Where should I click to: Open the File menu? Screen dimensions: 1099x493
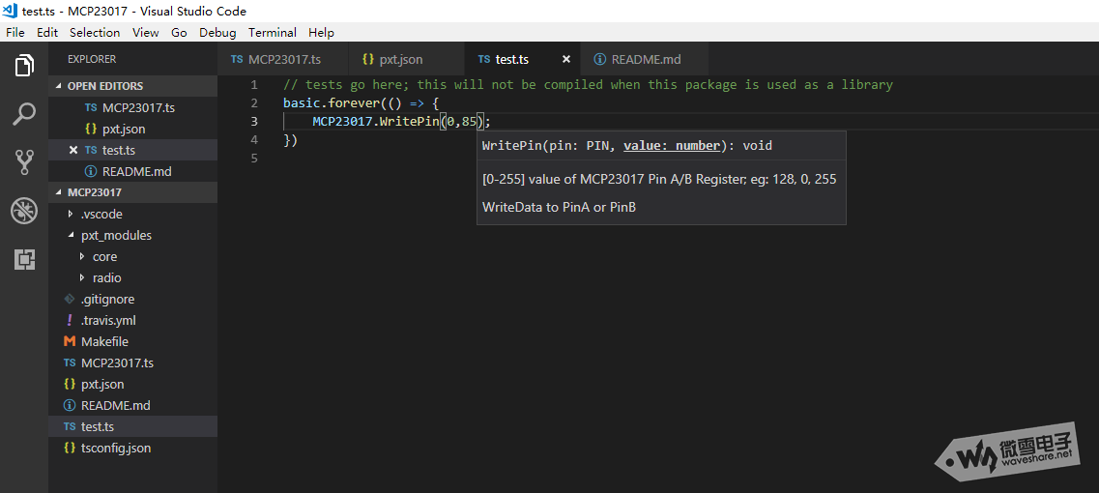click(14, 32)
